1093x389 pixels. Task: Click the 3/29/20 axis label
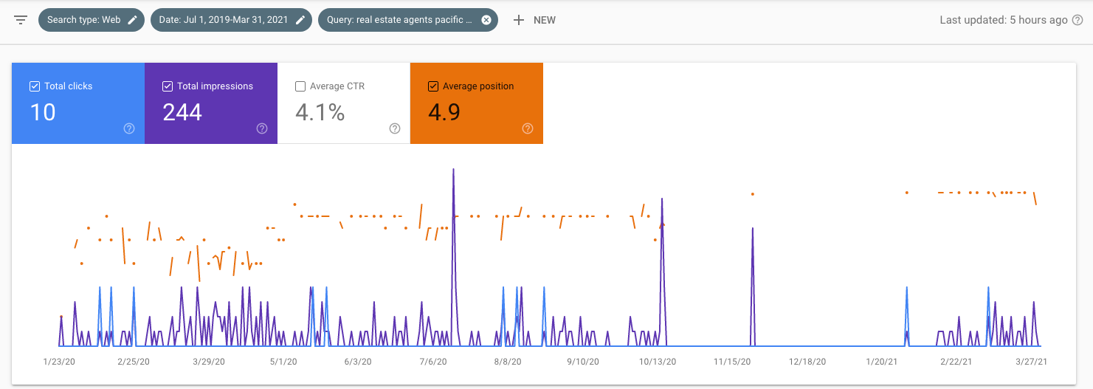coord(209,362)
